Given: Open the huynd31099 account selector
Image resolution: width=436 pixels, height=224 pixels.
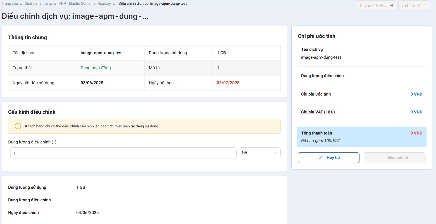Looking at the screenshot, I should click(373, 6).
